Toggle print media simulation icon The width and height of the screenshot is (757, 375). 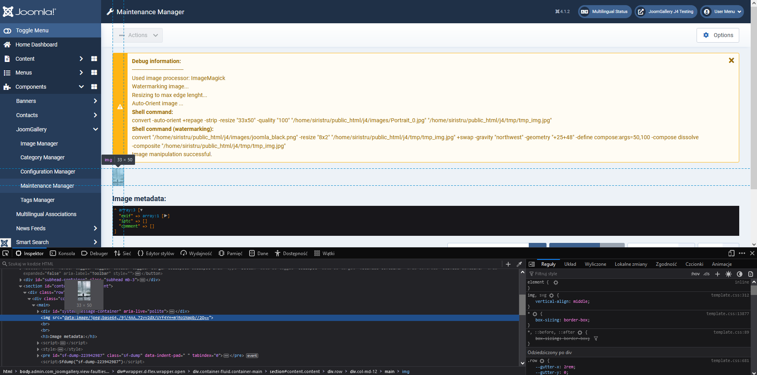tap(751, 274)
